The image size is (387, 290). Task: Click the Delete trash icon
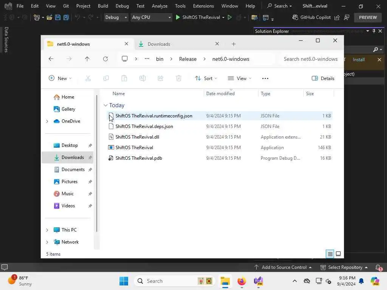(x=179, y=79)
